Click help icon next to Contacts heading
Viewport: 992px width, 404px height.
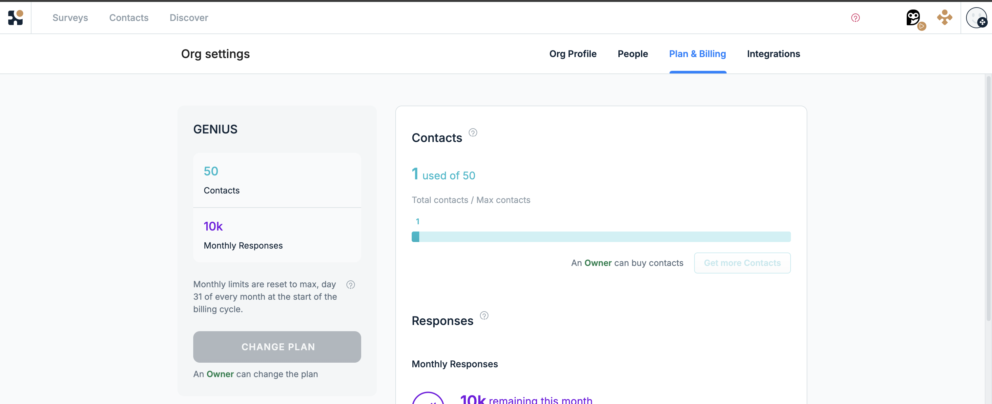(x=473, y=132)
